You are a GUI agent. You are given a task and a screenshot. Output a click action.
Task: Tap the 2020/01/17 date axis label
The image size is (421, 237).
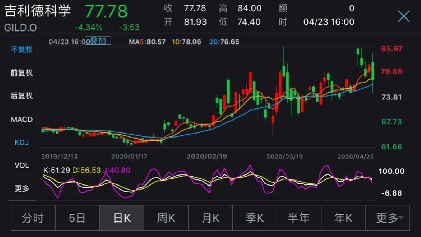[129, 156]
